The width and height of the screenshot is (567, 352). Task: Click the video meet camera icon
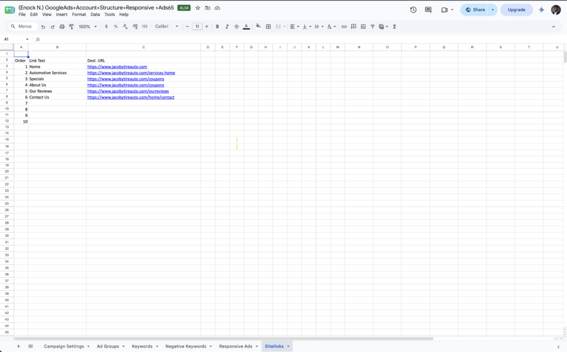(x=445, y=10)
